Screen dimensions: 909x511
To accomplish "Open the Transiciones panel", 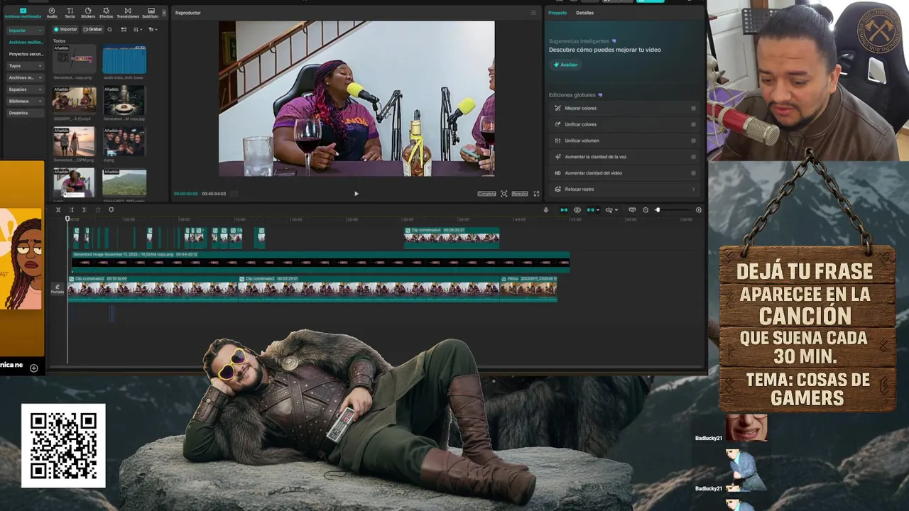I will [x=128, y=13].
